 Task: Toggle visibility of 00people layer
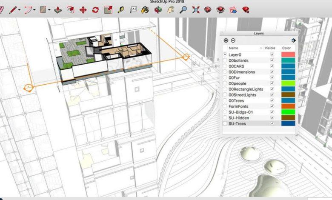(272, 83)
